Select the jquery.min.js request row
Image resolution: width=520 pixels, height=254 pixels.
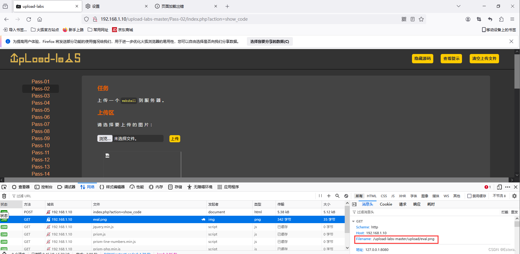(172, 227)
